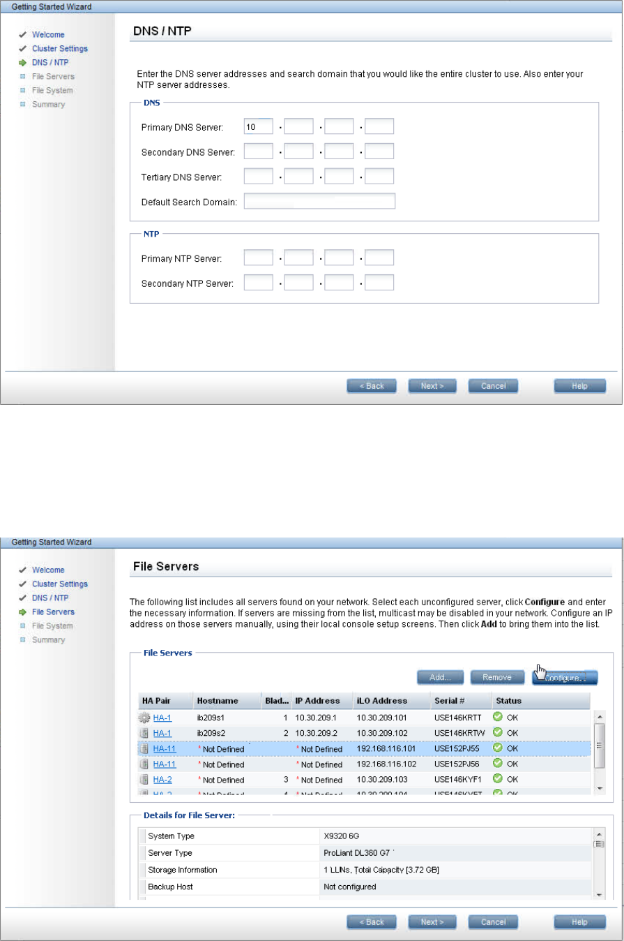Screen dimensions: 624x941
Task: Click Primary DNS Server second octet field
Action: point(298,126)
